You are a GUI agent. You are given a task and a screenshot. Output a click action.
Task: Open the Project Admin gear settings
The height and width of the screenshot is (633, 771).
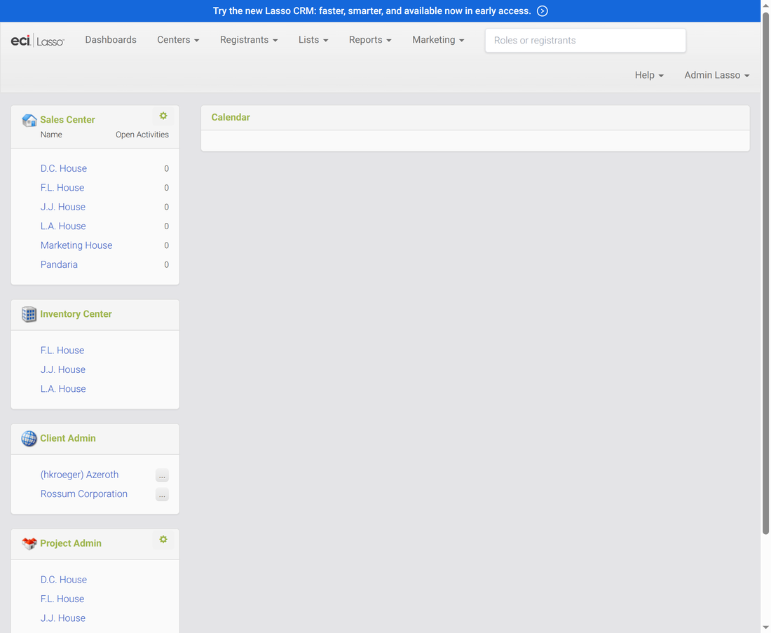(163, 540)
